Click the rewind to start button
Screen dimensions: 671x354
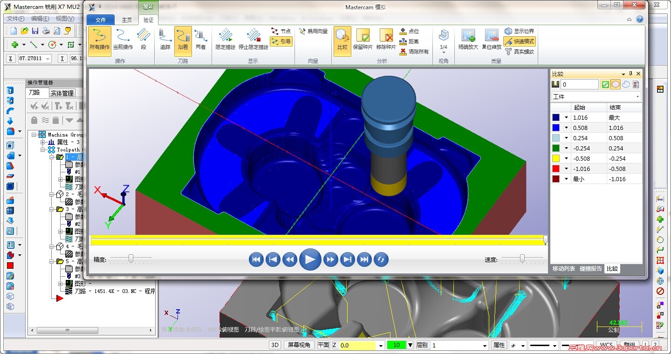(x=256, y=259)
